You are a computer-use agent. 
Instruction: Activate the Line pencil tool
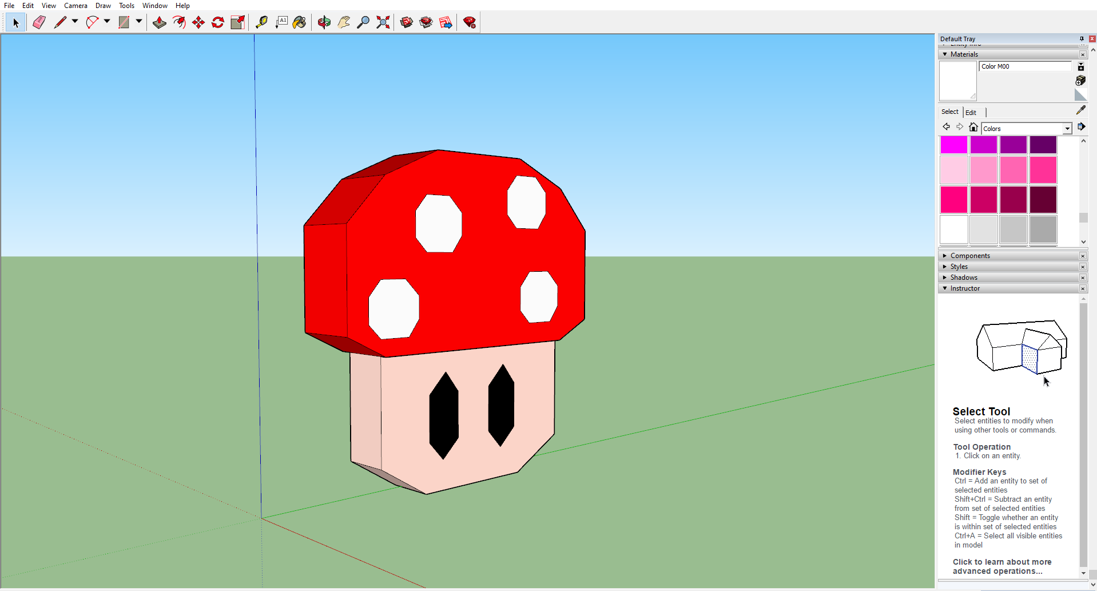pos(60,22)
